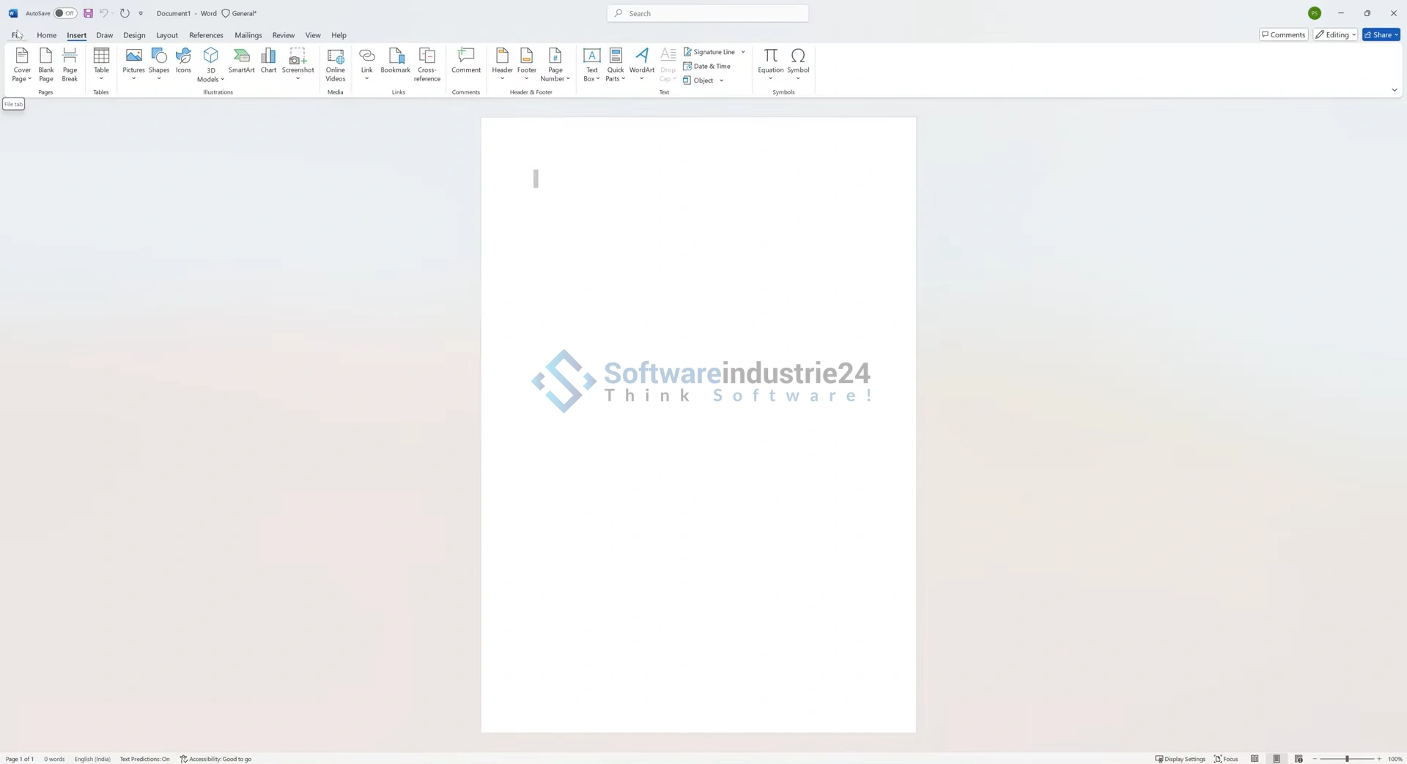
Task: Toggle the AutoSave switch
Action: [x=65, y=13]
